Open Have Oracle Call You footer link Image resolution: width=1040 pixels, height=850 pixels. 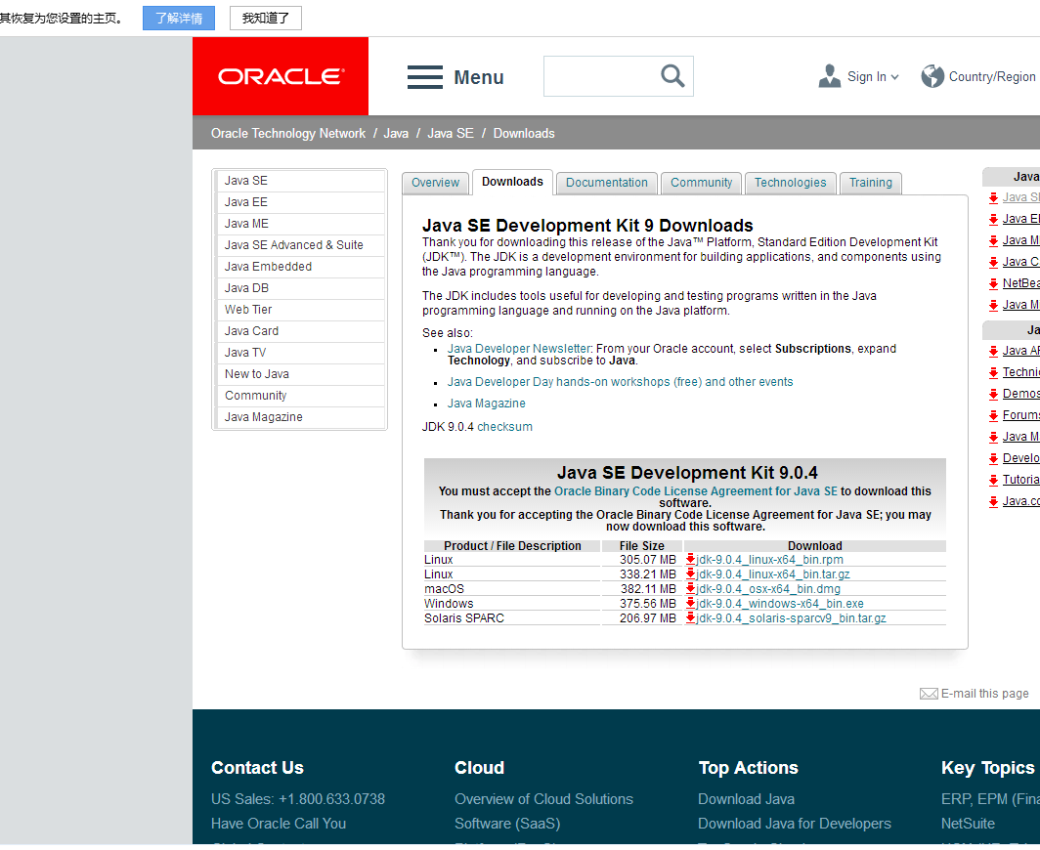click(279, 825)
